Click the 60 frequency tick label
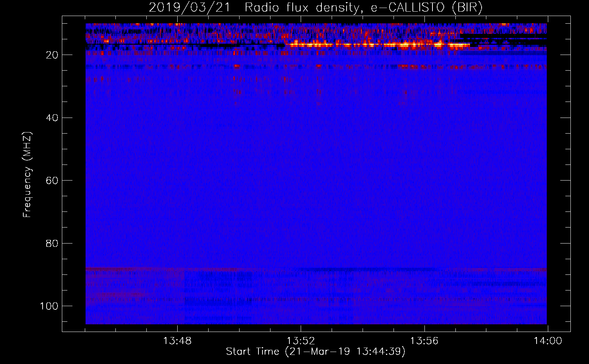The image size is (589, 364). click(52, 181)
